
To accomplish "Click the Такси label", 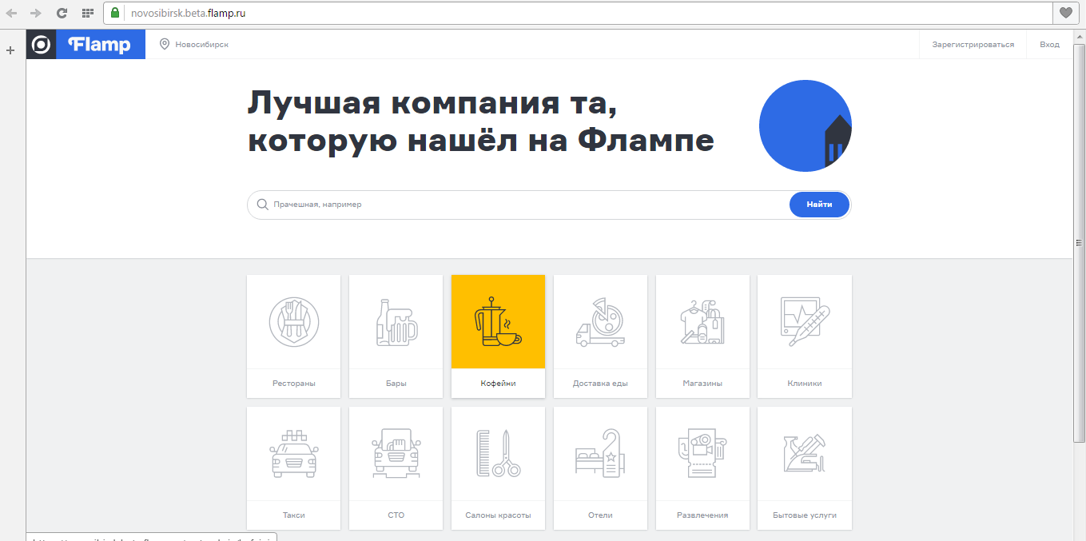I will (x=293, y=515).
